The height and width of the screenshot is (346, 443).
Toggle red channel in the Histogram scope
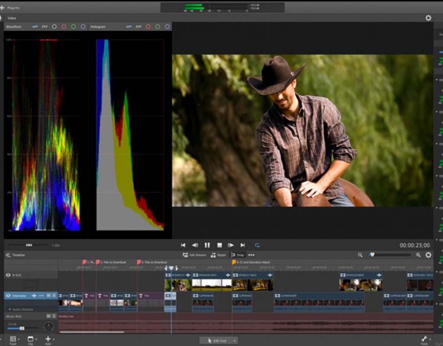pyautogui.click(x=148, y=26)
